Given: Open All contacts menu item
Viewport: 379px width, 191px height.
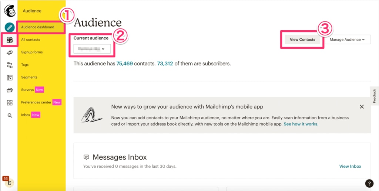Looking at the screenshot, I should pyautogui.click(x=30, y=40).
